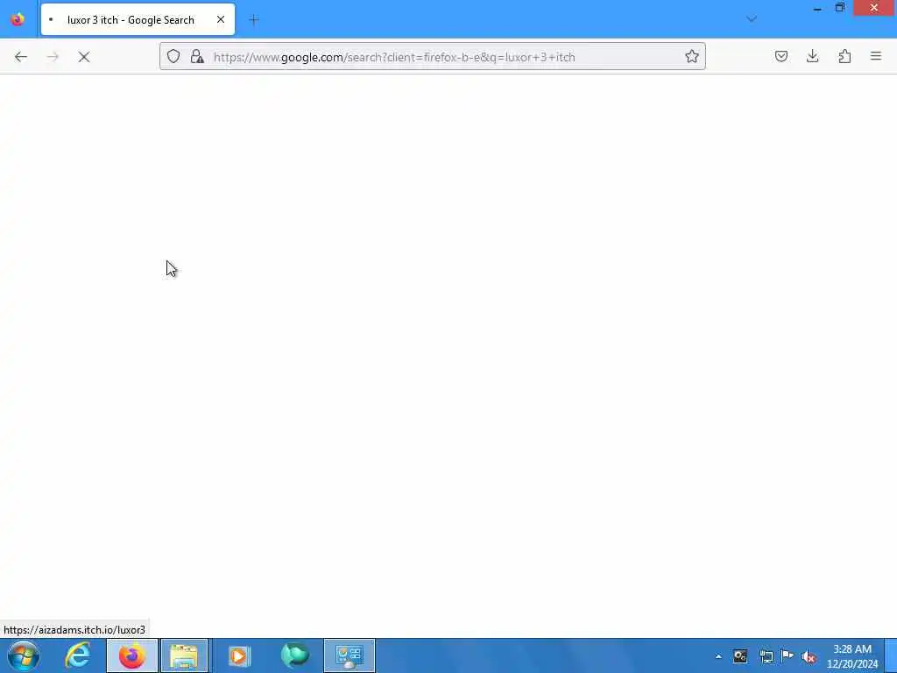The height and width of the screenshot is (673, 897).
Task: Open the network tray icon
Action: [x=766, y=656]
